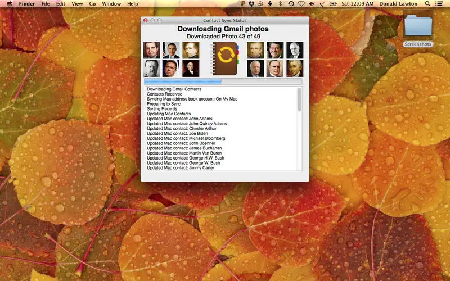This screenshot has height=281, width=450.
Task: Select 'Preparing to Sync' log line
Action: coord(164,104)
